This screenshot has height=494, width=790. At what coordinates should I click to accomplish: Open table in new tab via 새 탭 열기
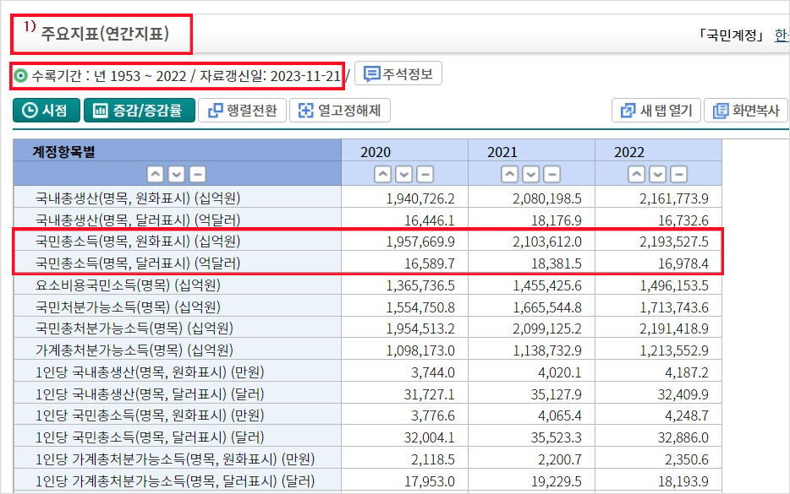click(656, 110)
